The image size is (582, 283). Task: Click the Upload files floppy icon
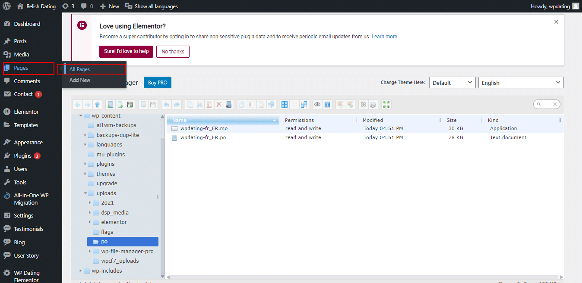pos(130,104)
